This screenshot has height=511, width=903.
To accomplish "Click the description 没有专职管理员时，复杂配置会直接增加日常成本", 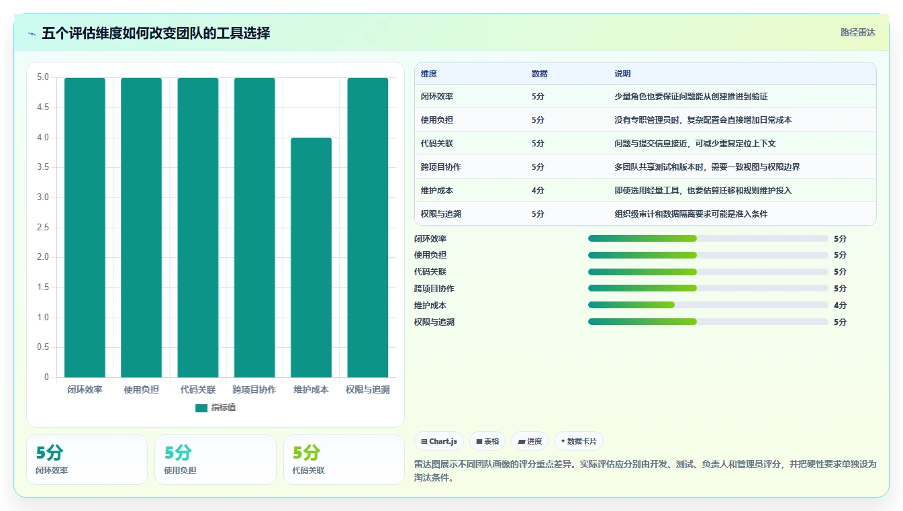I will pos(703,120).
